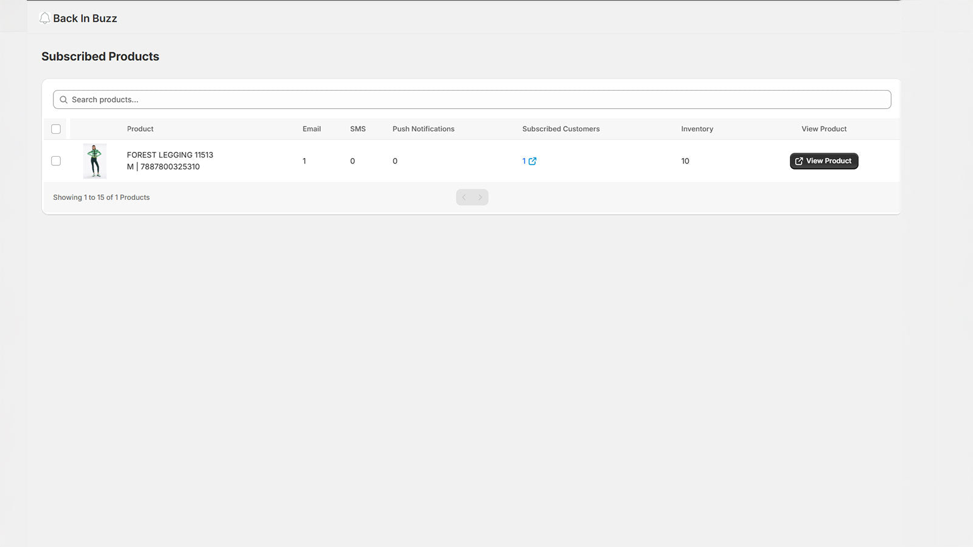Image resolution: width=973 pixels, height=547 pixels.
Task: Click the Back In Buzz bell icon
Action: coord(44,18)
